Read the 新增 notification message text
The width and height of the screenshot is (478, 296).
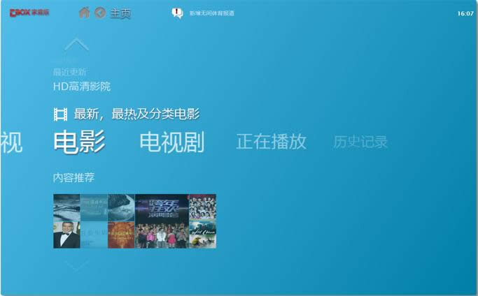tap(212, 13)
